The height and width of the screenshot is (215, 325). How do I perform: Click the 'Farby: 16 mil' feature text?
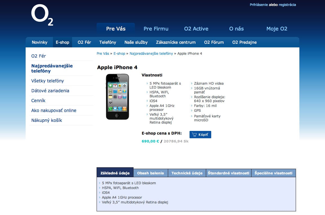[x=205, y=106]
